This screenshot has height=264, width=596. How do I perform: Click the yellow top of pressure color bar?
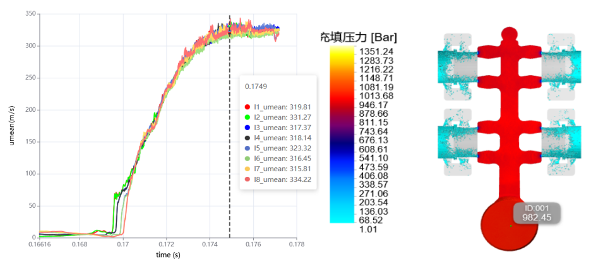click(x=342, y=51)
